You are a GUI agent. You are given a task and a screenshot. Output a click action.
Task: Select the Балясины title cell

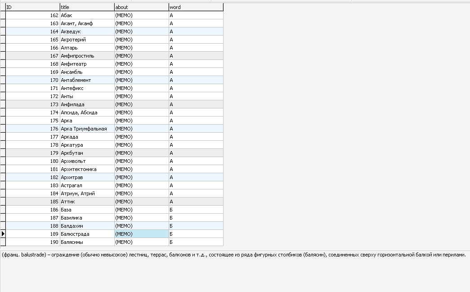coord(87,242)
